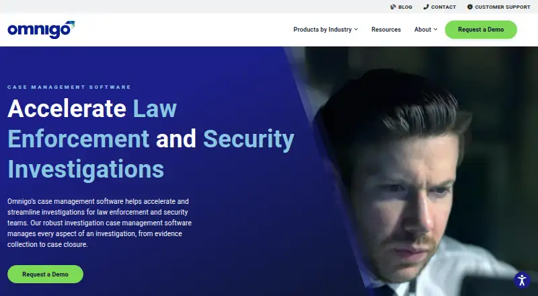Viewport: 538px width, 296px height.
Task: Click the contact phone icon
Action: click(x=426, y=7)
